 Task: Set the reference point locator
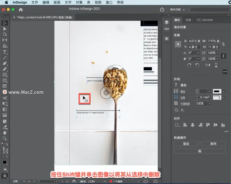[178, 44]
